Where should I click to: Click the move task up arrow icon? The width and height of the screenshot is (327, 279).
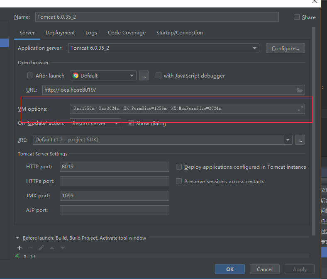[x=52, y=248]
